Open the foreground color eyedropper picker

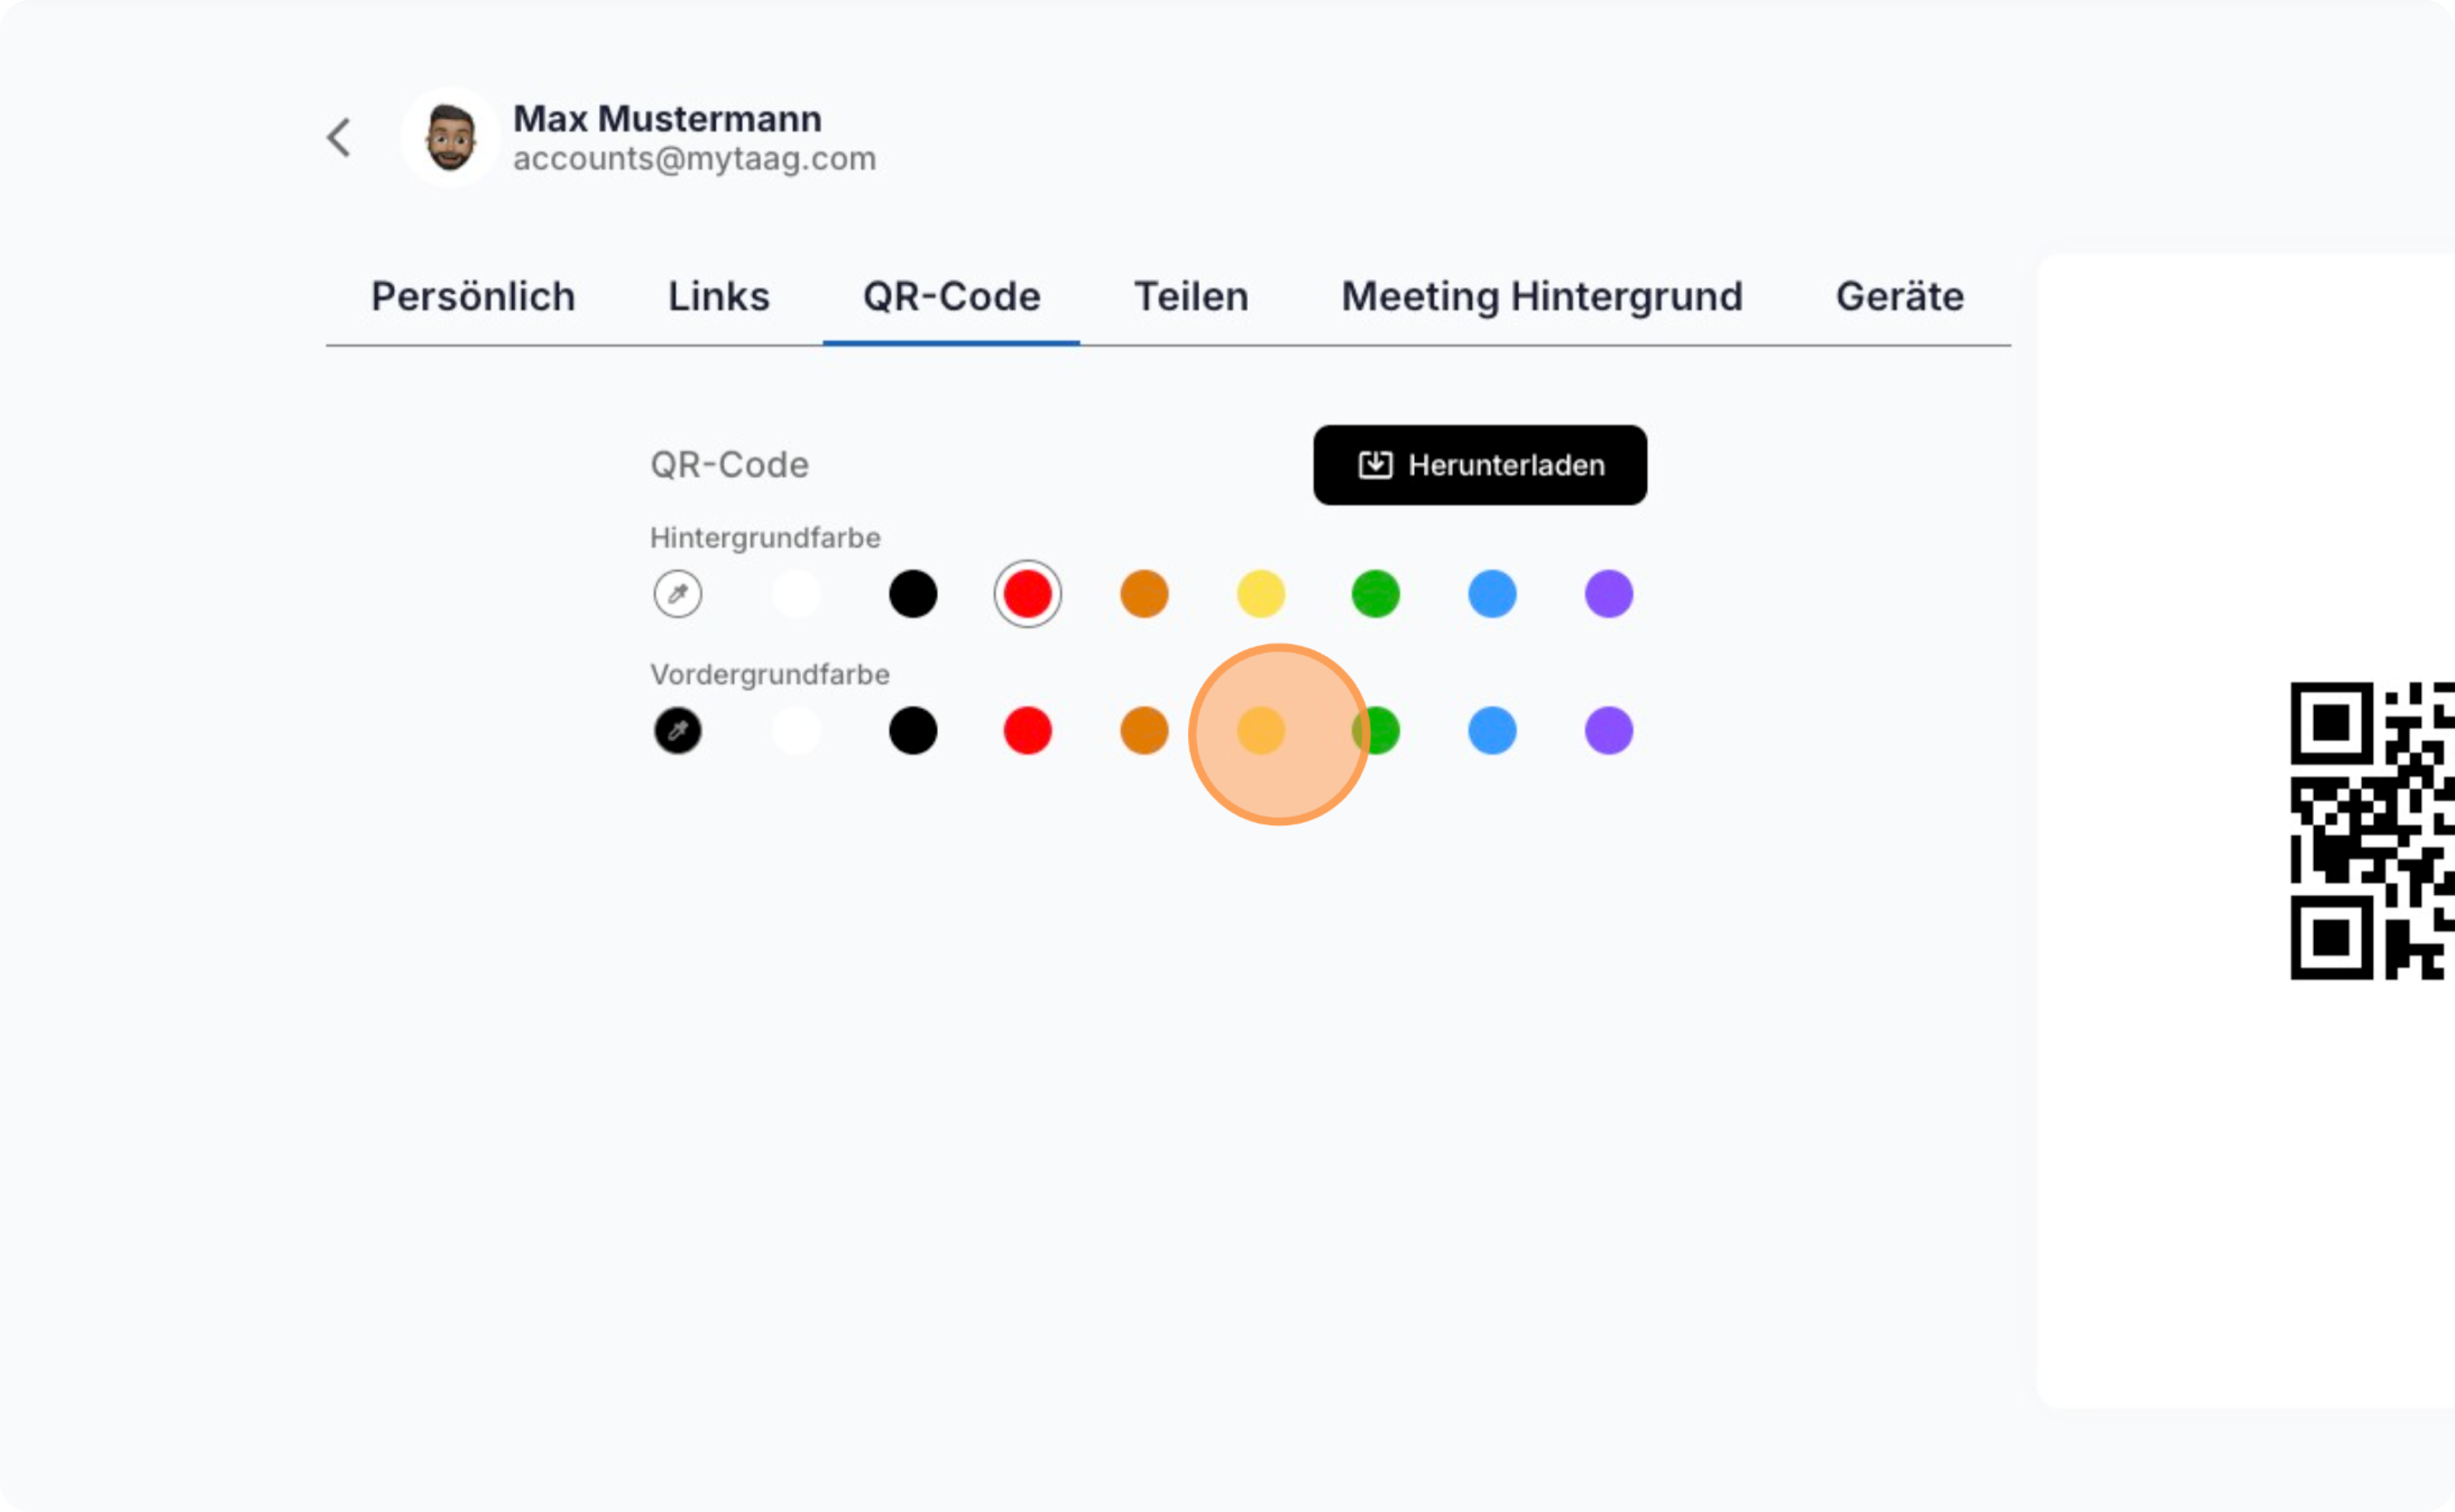pos(678,731)
